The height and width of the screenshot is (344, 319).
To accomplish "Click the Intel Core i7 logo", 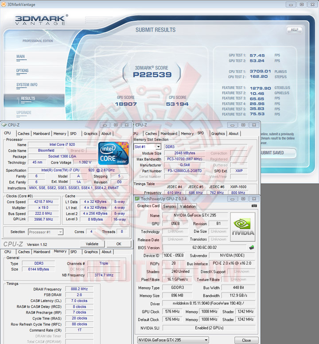I will coord(113,153).
